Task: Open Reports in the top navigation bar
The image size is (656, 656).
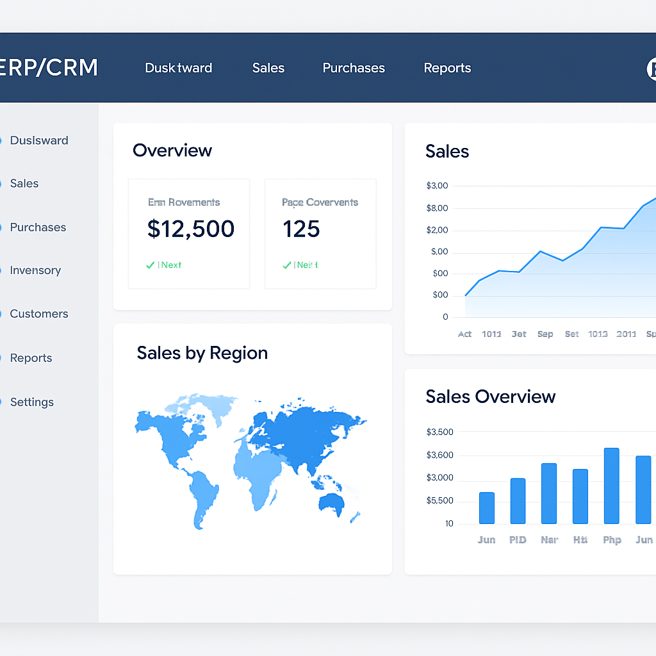Action: [x=447, y=68]
